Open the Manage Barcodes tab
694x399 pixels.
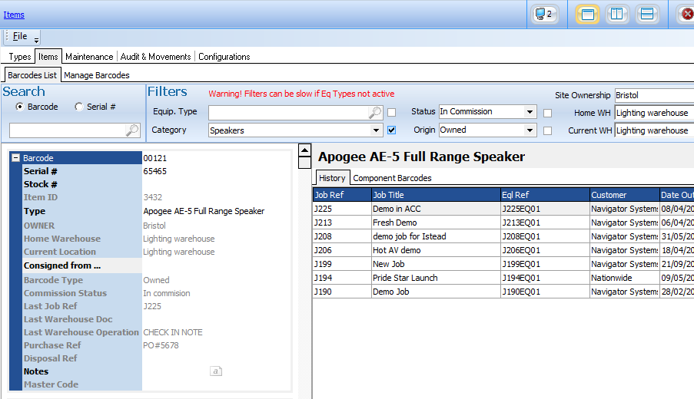click(96, 75)
